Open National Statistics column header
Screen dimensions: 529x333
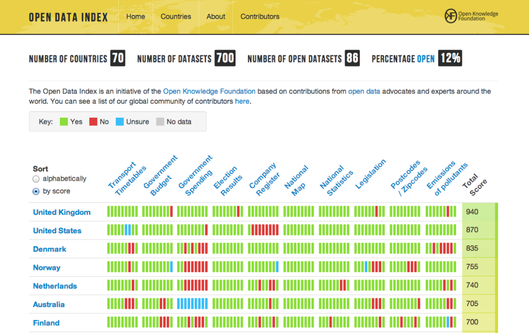[336, 181]
